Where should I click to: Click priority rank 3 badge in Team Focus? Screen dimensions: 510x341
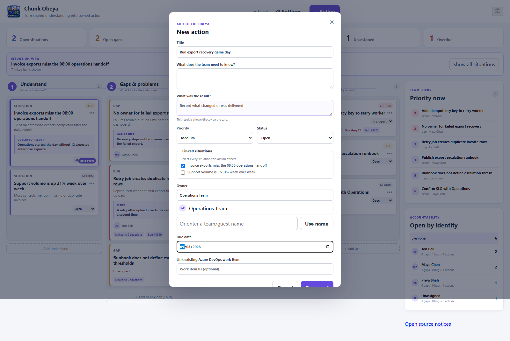[x=415, y=144]
